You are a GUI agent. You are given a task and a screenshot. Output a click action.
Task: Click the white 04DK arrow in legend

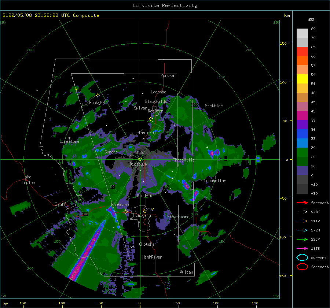[x=302, y=212]
